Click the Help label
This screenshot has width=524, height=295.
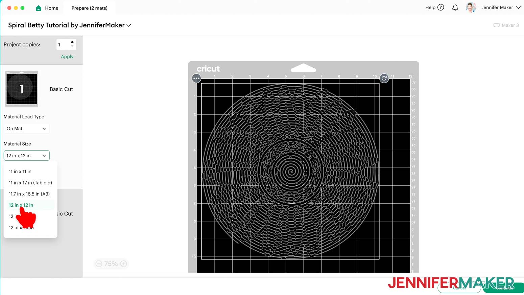click(x=430, y=7)
